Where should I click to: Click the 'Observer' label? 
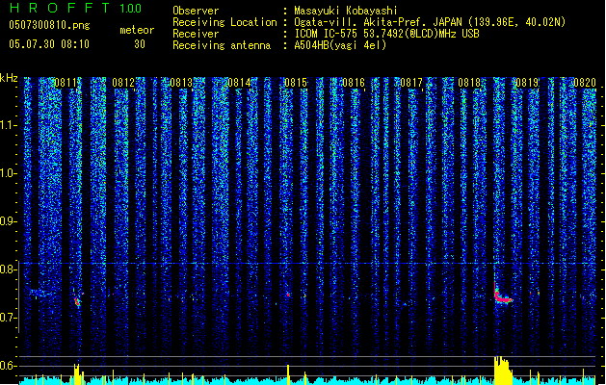(x=196, y=11)
